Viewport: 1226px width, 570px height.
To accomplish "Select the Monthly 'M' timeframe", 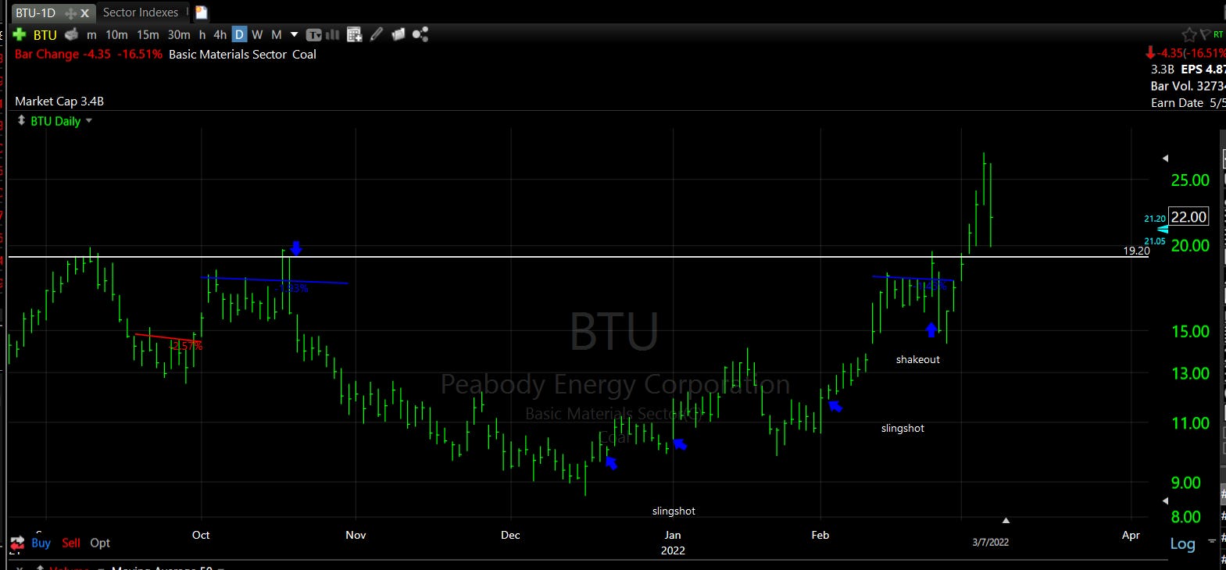I will [276, 34].
